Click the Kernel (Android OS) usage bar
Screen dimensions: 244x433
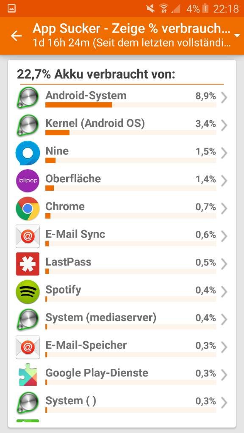coord(130,133)
